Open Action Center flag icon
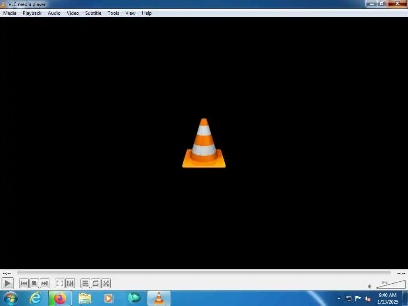This screenshot has width=408, height=306. (358, 298)
